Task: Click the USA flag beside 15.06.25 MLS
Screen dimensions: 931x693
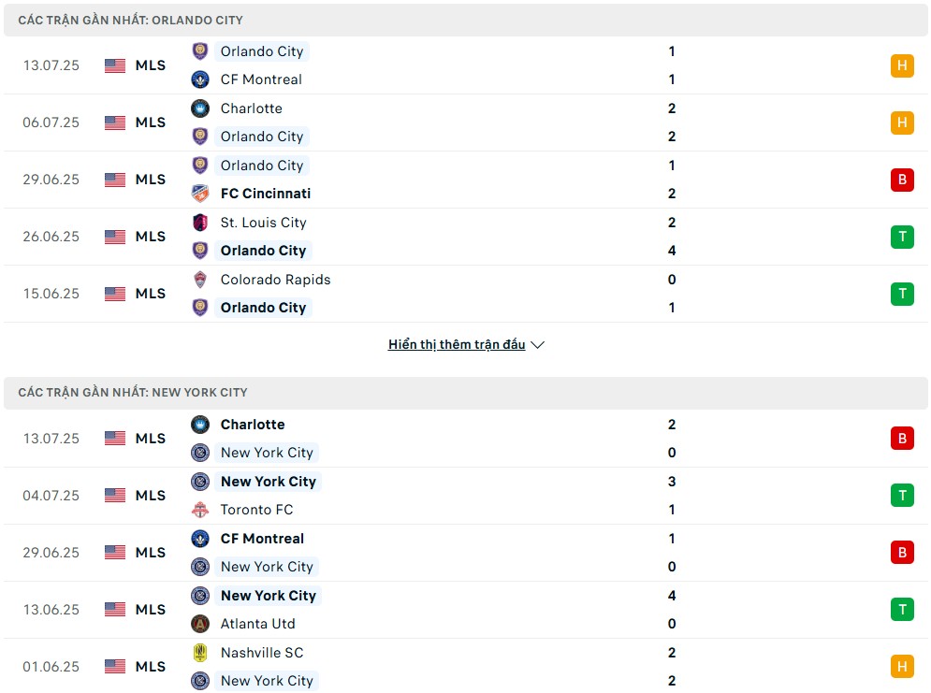Action: (x=115, y=294)
